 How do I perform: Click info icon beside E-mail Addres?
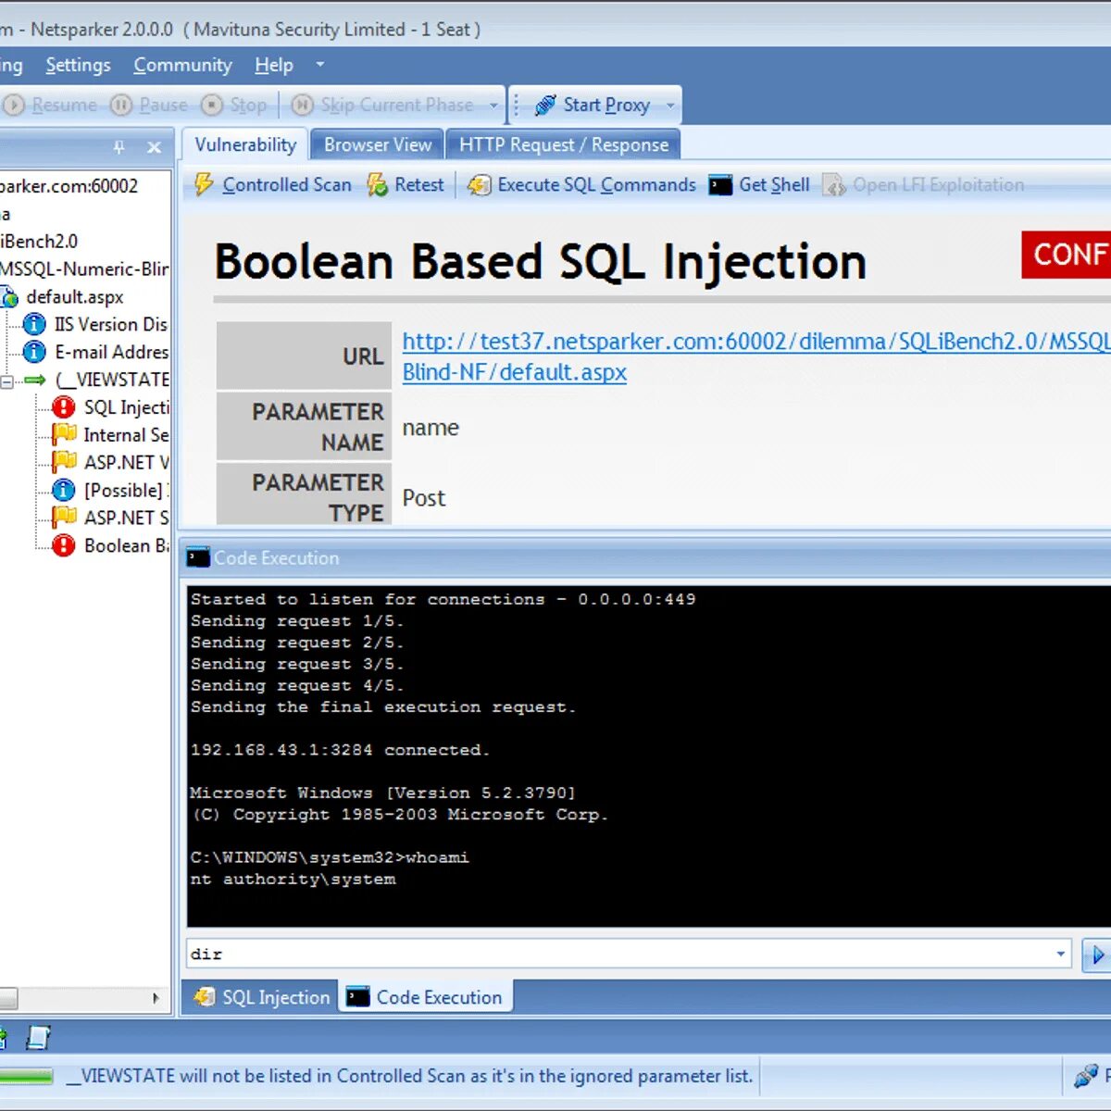point(34,352)
